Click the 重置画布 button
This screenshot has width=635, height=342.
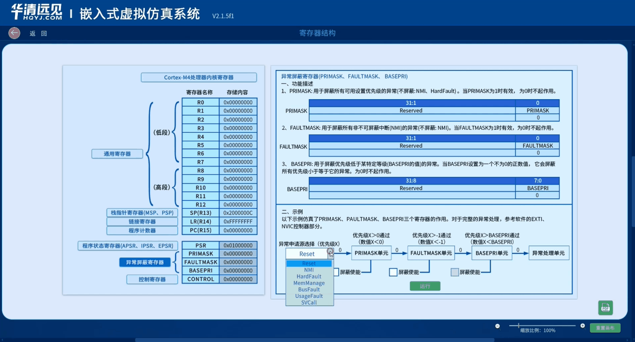[x=605, y=328]
